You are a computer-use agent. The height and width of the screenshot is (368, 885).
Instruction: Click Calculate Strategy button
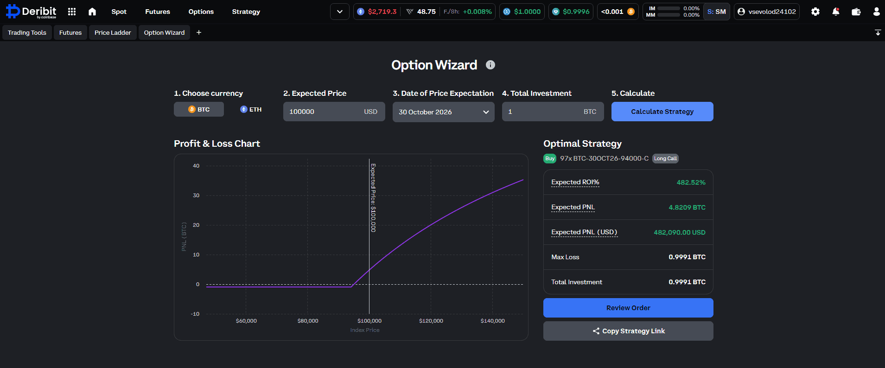(x=662, y=112)
